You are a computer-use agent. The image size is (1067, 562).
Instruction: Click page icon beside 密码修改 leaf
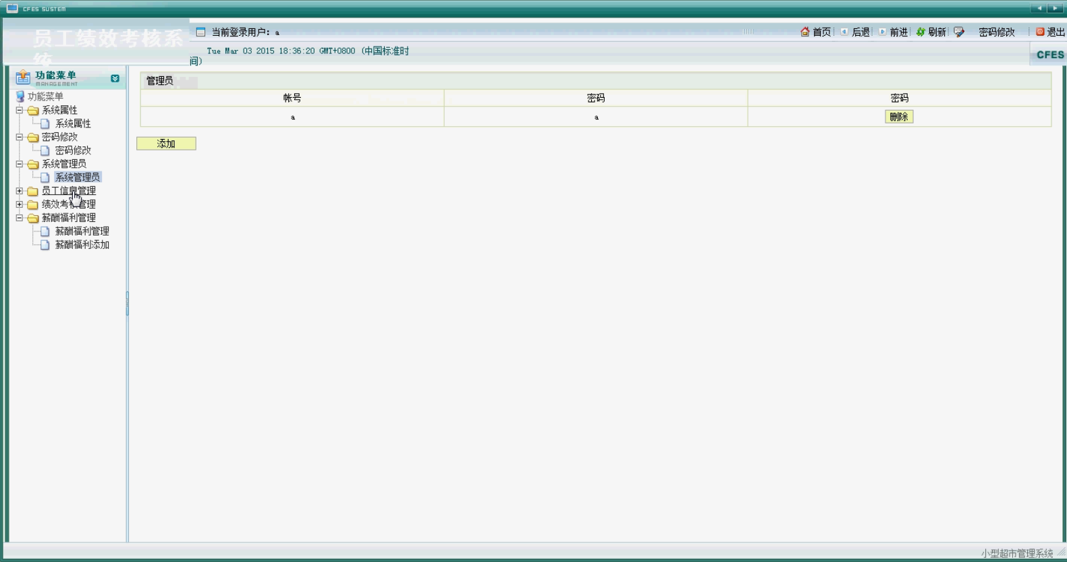[45, 150]
